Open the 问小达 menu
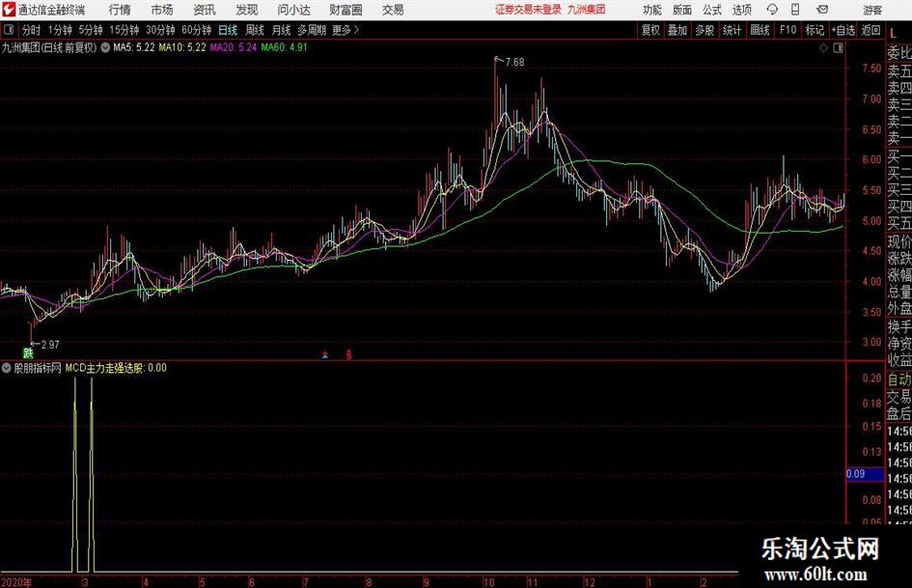This screenshot has height=588, width=912. coord(293,10)
